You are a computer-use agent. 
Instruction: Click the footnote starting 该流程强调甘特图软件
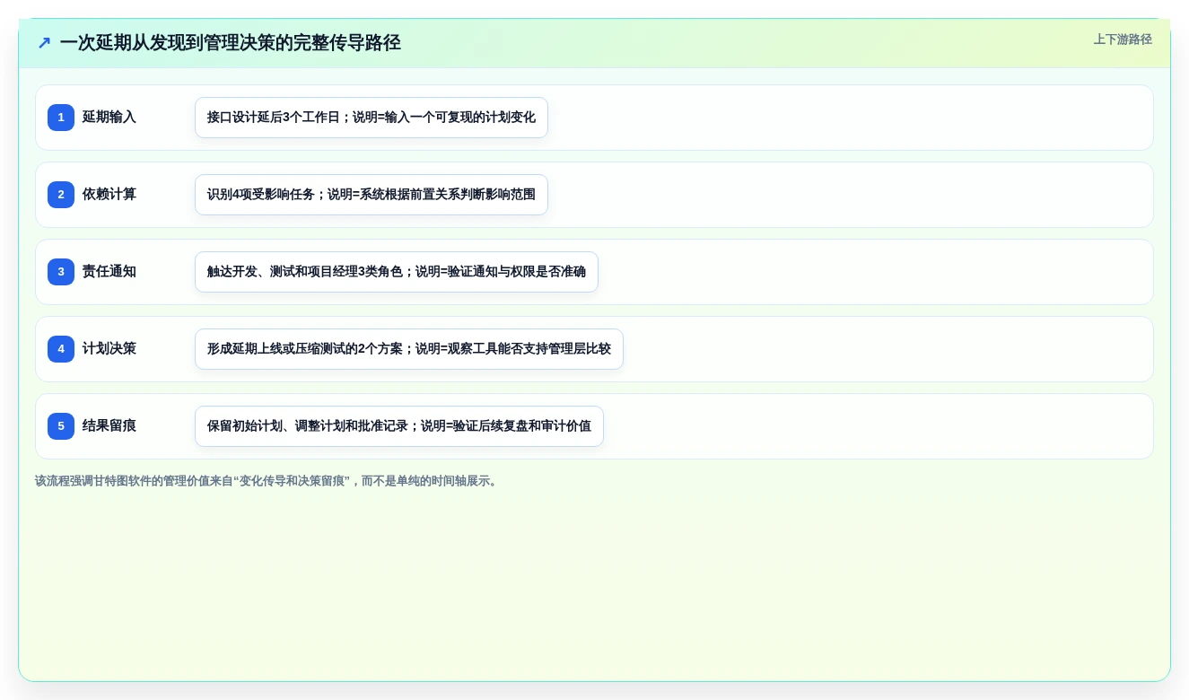[267, 481]
